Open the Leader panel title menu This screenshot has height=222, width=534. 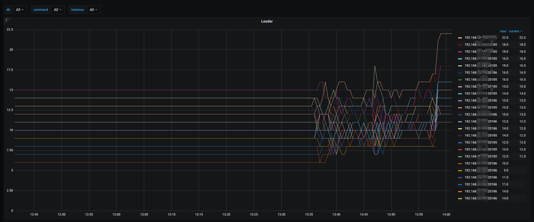tap(267, 21)
